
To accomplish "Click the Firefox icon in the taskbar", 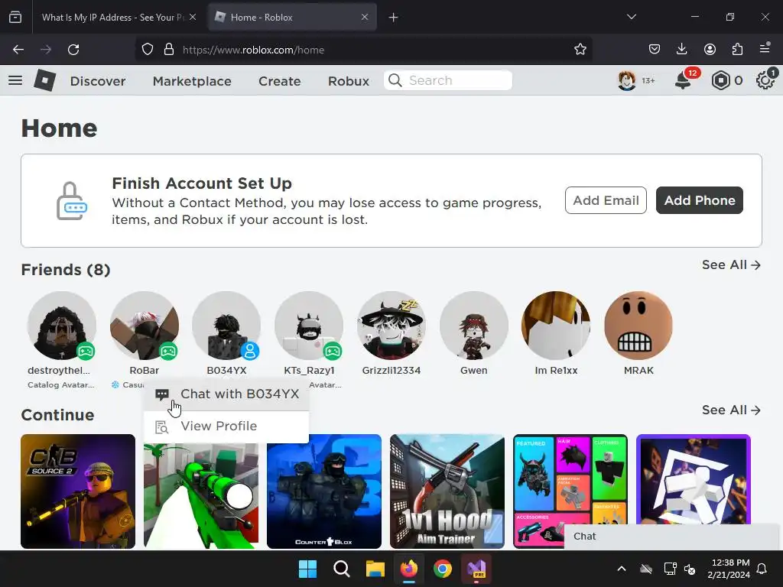I will (x=409, y=569).
